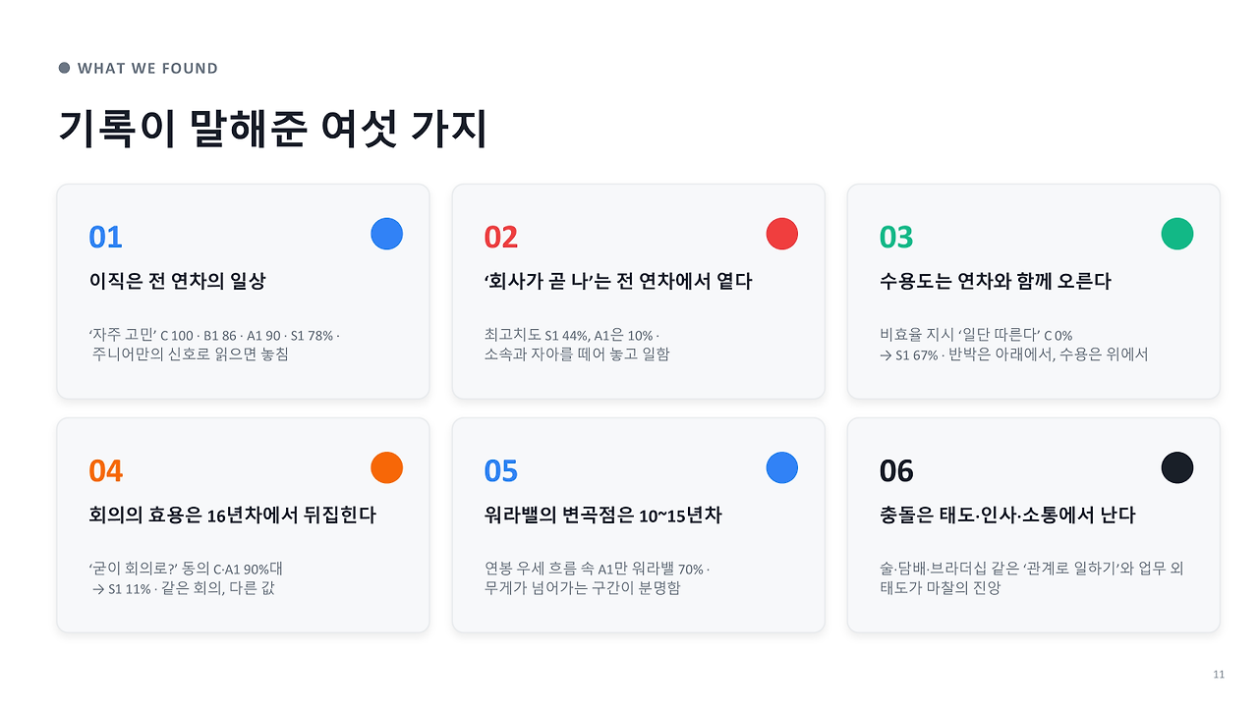Click the page number 11

pos(1219,675)
